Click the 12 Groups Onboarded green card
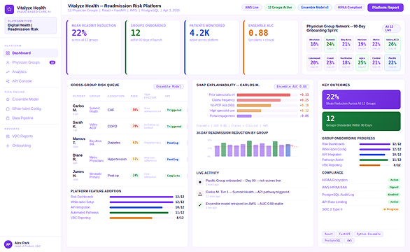 point(361,121)
